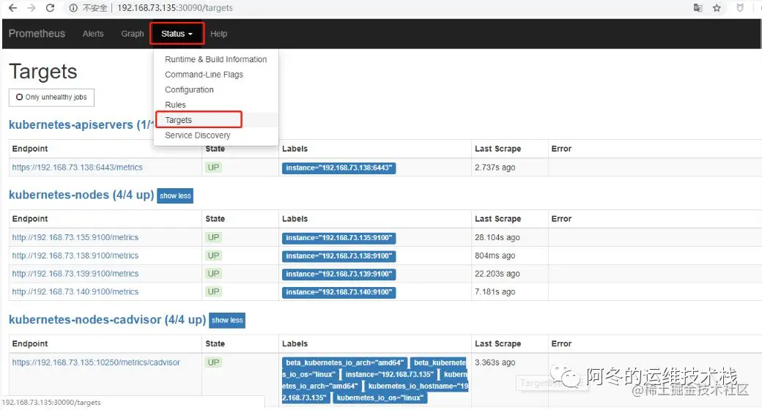
Task: Click UP state in the 192.168.73.138:6443 row
Action: [x=213, y=168]
